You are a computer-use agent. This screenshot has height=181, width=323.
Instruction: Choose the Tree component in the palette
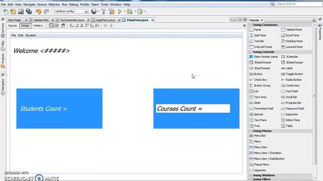coord(254,126)
